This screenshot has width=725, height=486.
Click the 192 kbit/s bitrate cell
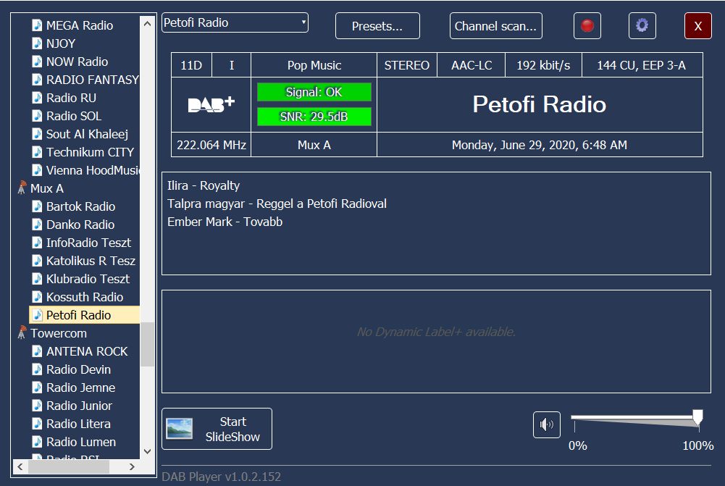[x=543, y=65]
